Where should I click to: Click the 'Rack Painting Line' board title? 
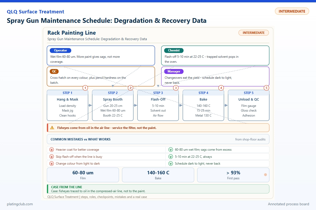(72, 33)
